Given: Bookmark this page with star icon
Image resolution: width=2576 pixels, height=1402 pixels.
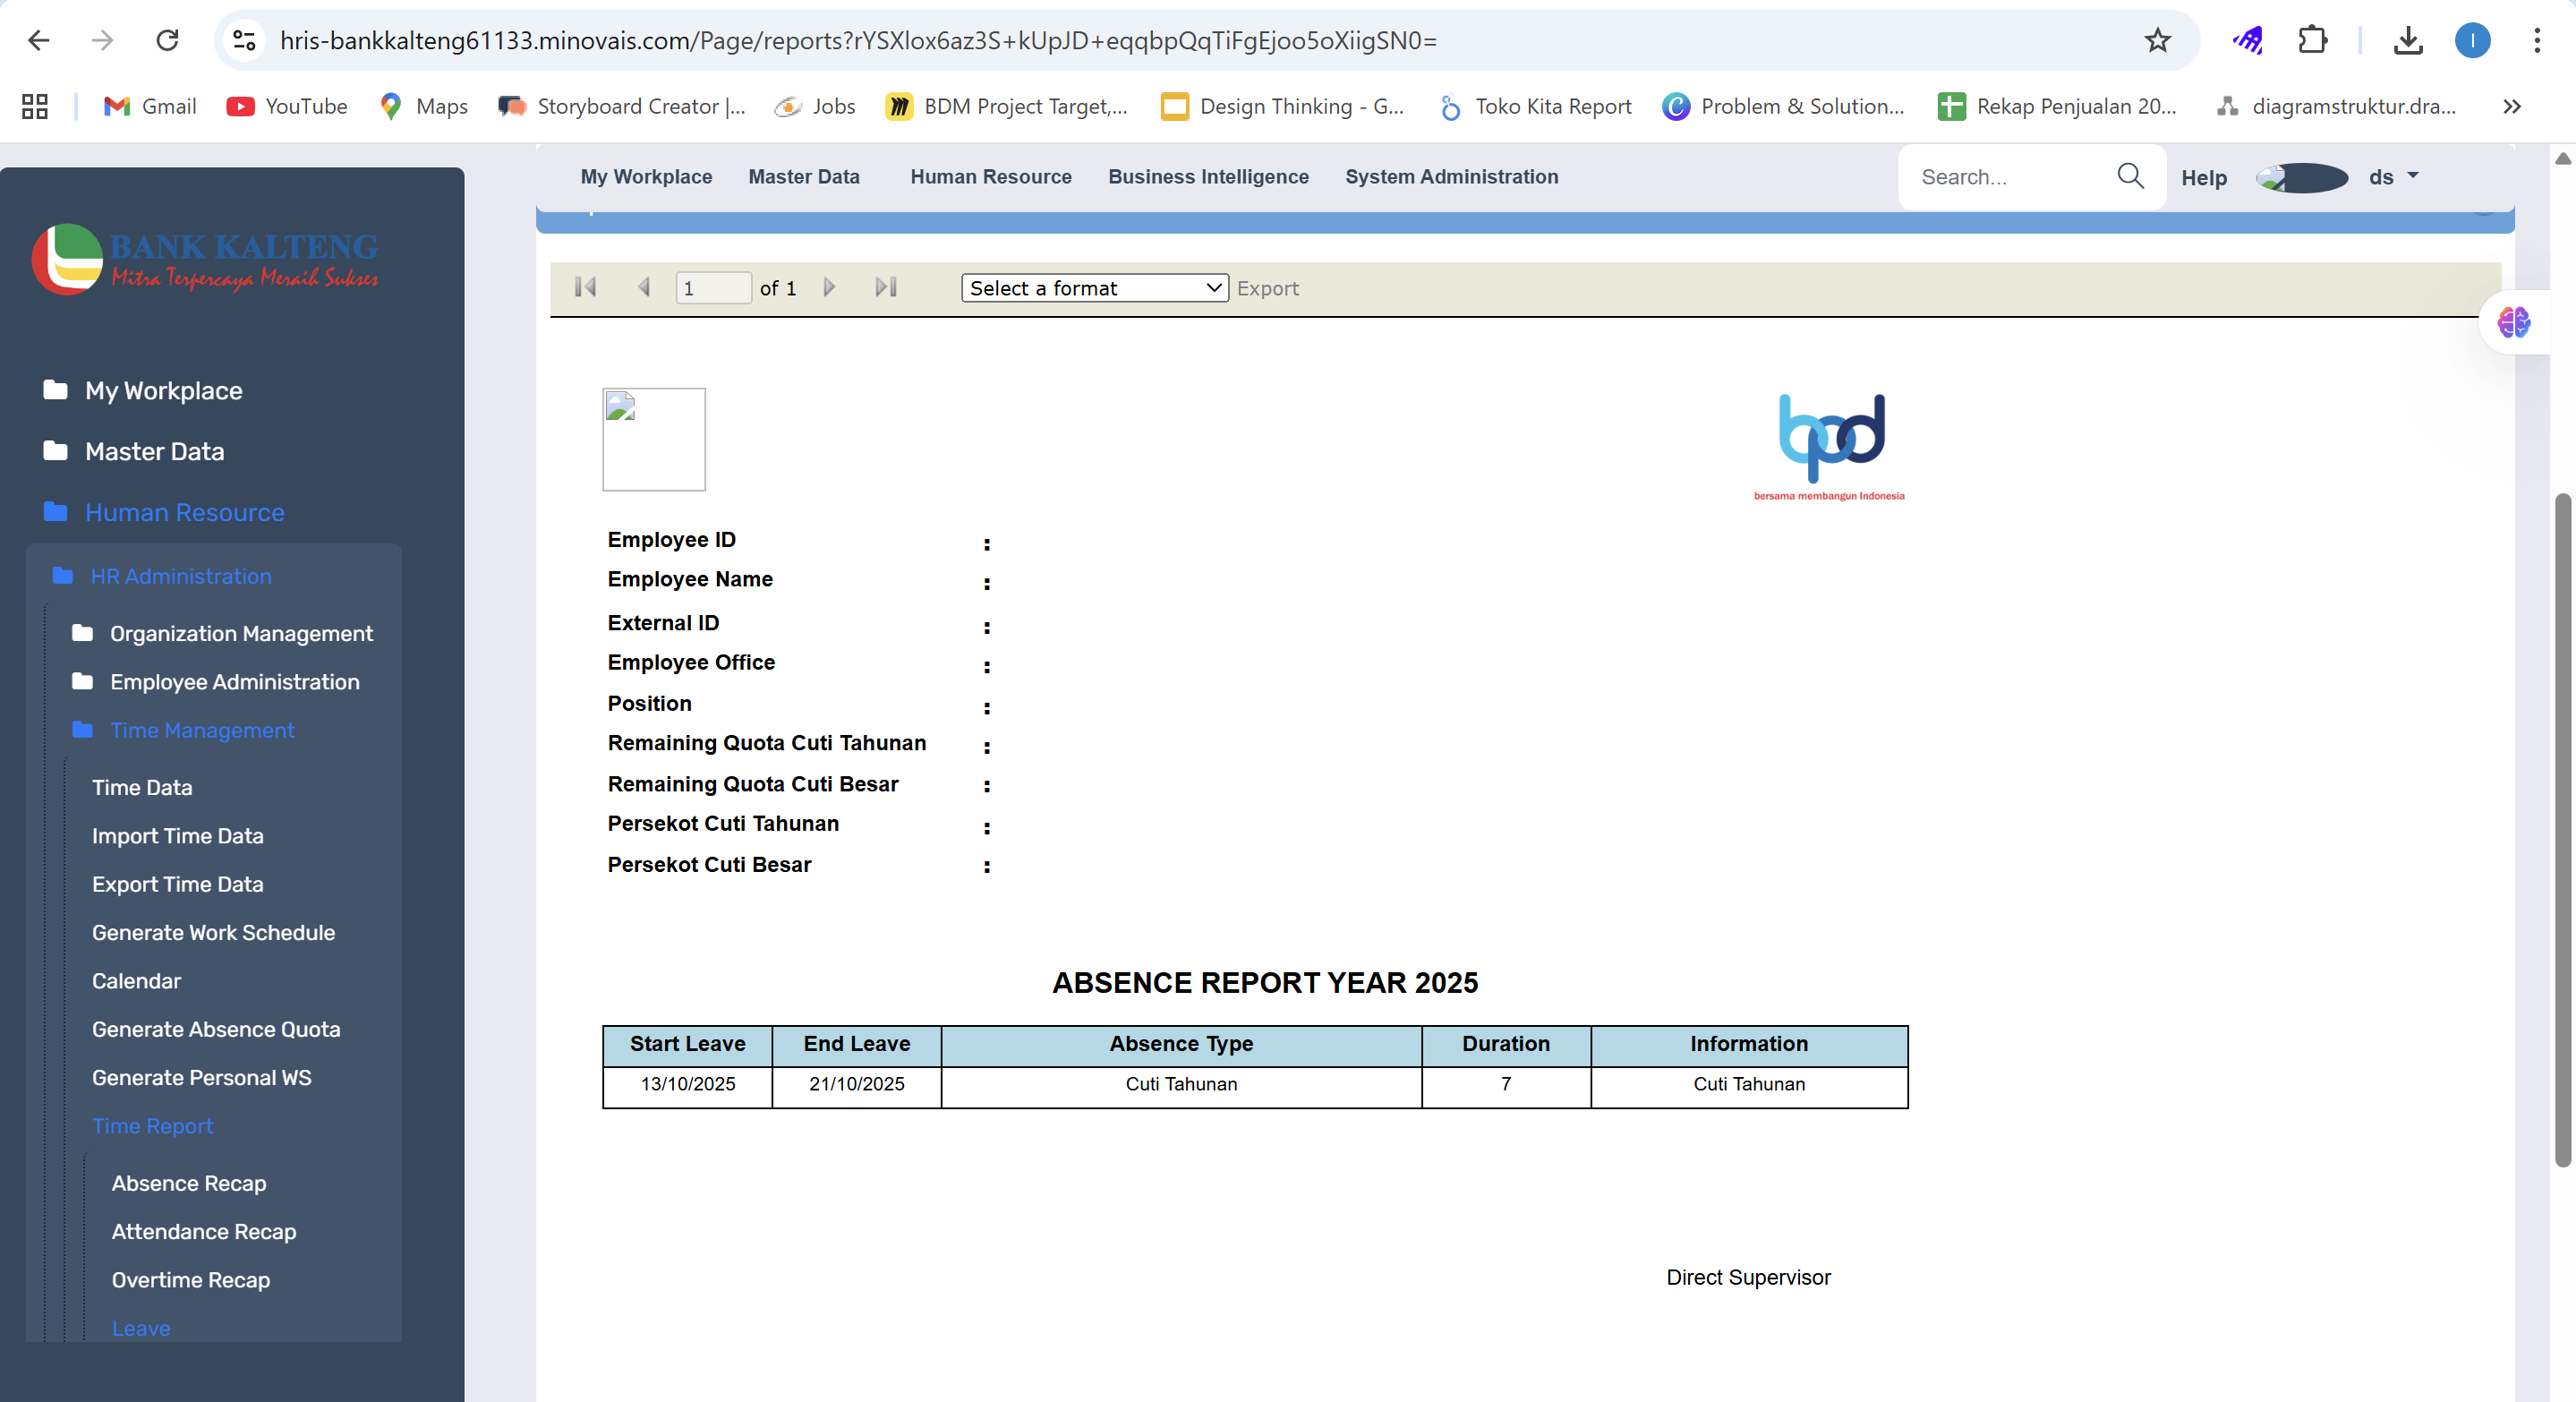Looking at the screenshot, I should pos(2157,41).
